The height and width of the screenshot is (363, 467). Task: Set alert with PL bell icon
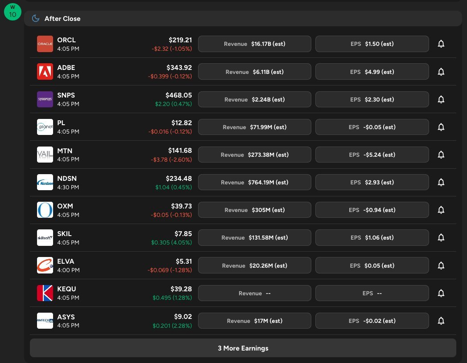(x=441, y=127)
